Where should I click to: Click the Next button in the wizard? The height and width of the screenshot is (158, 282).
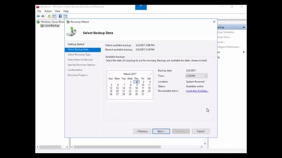pyautogui.click(x=161, y=131)
